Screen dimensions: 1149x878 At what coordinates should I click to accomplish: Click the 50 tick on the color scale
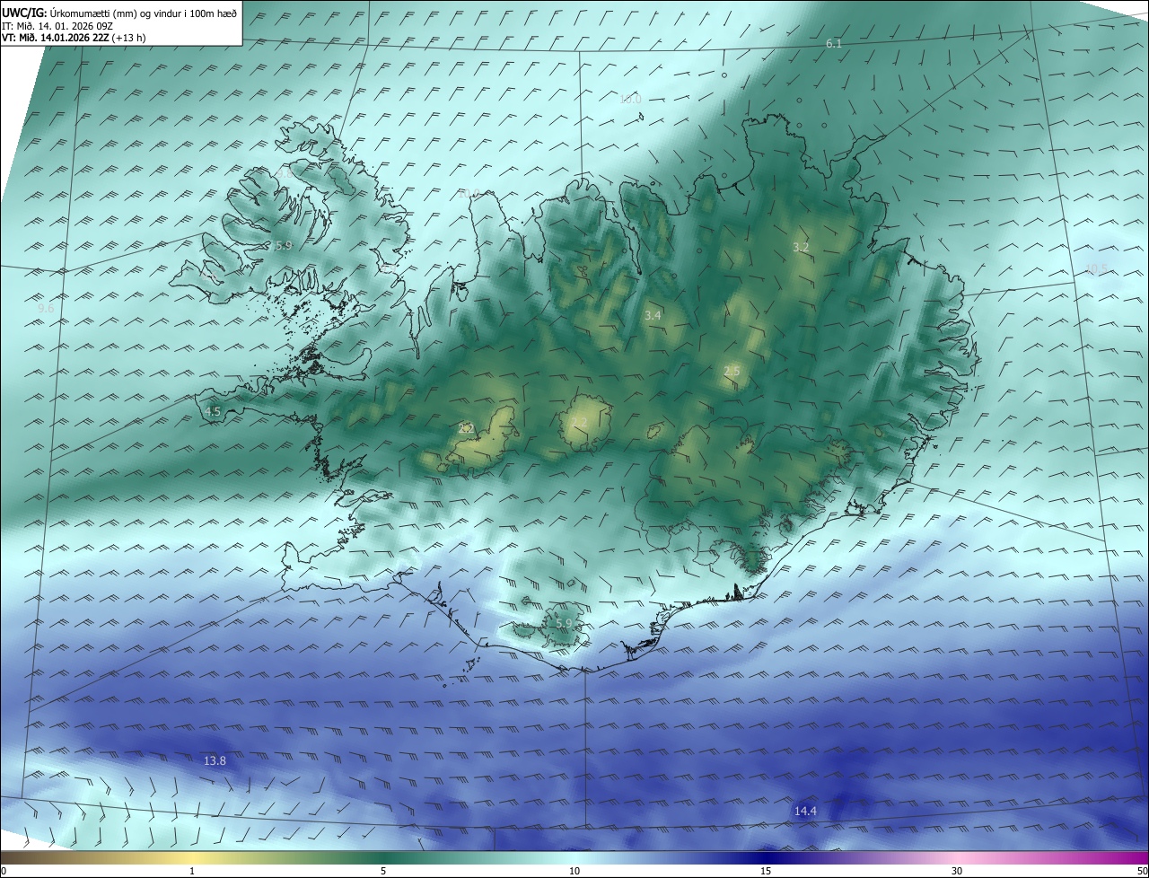[1142, 871]
